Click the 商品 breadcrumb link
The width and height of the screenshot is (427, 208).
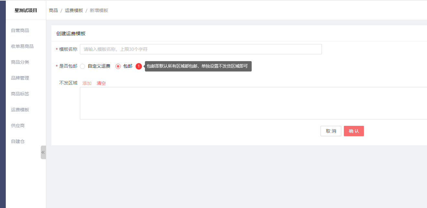click(53, 10)
